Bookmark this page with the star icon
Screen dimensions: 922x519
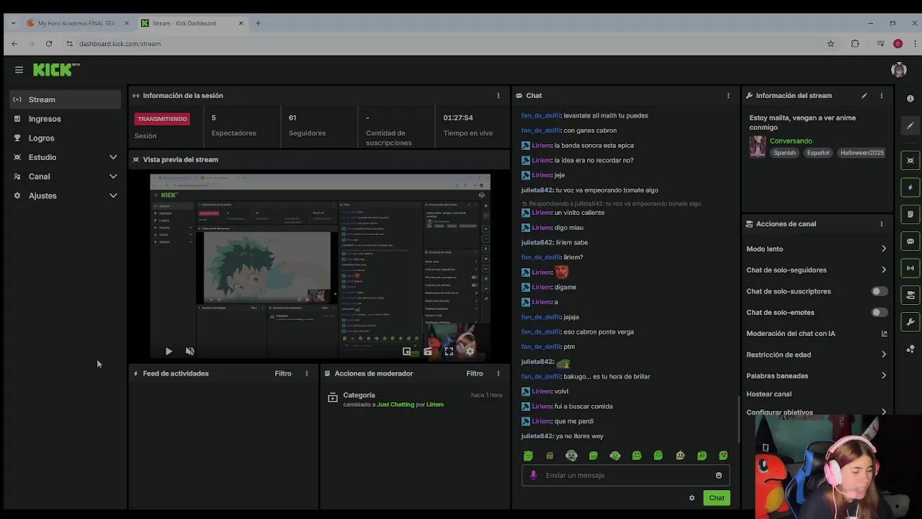(x=831, y=44)
